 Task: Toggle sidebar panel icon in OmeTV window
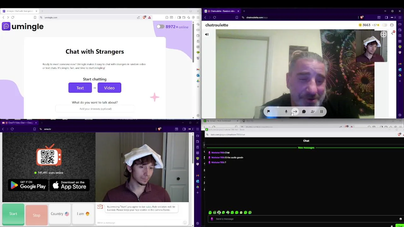pos(184,129)
